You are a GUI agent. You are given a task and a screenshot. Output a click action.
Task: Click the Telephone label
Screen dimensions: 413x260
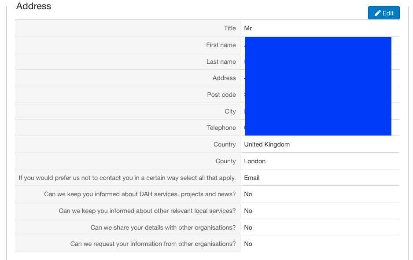(x=221, y=128)
